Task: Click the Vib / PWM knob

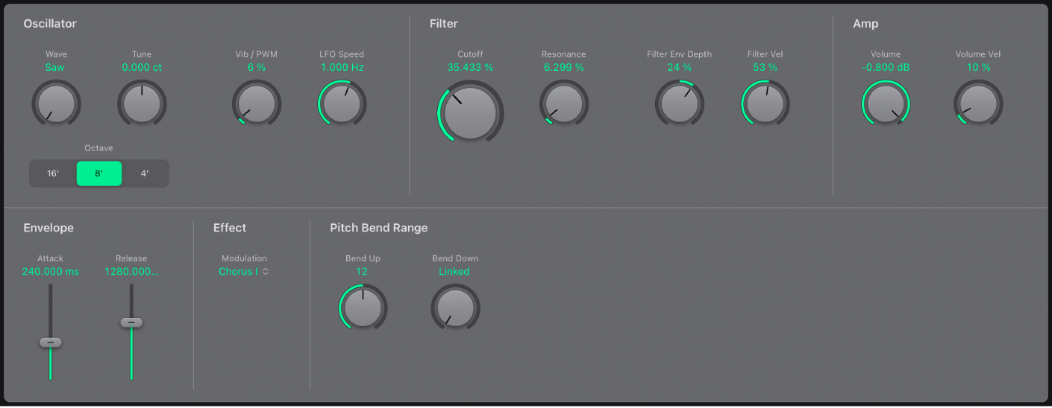Action: pyautogui.click(x=256, y=103)
